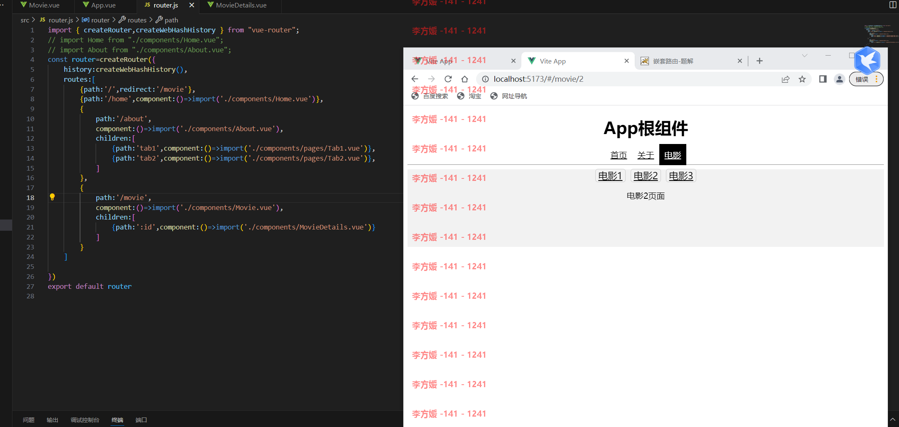Click the 首页 navigation link

point(619,155)
